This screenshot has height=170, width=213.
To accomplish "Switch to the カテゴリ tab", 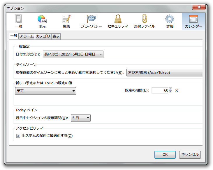I will [x=43, y=36].
